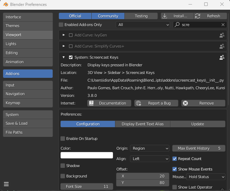Click the magnifier icon in search field
The height and width of the screenshot is (191, 230).
tap(177, 25)
